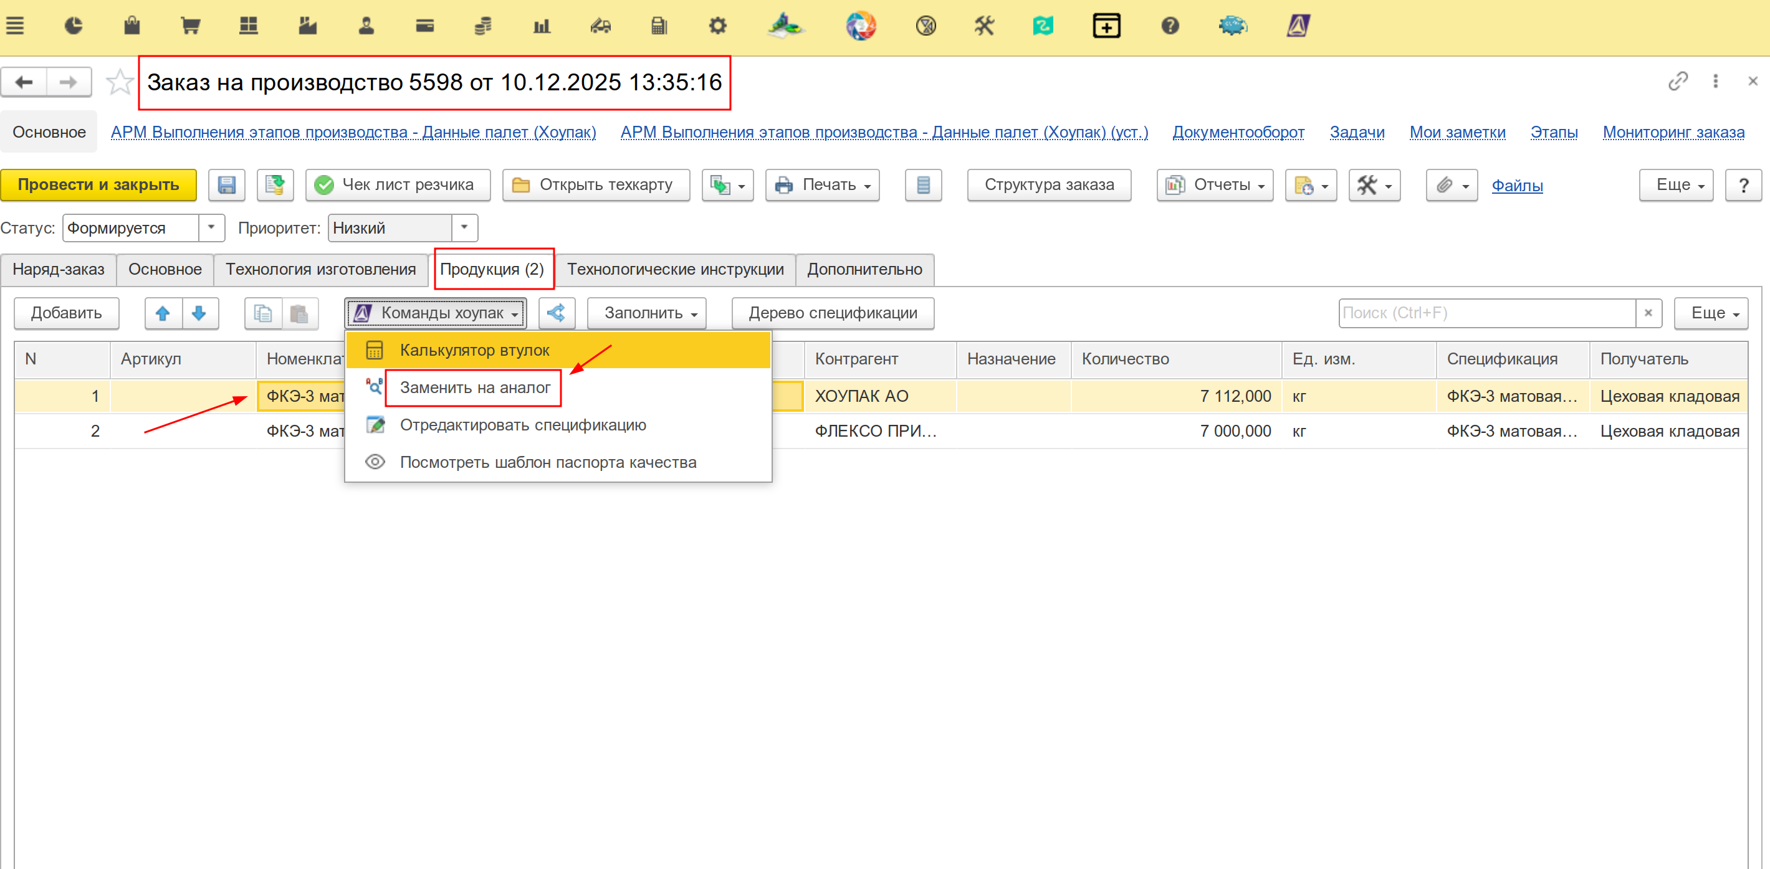
Task: Open the main hamburger menu icon
Action: 15,26
